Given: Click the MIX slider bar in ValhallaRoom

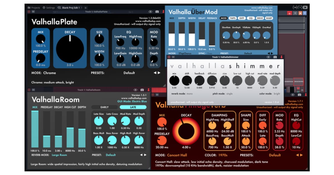Looking at the screenshot, I should click(35, 129).
